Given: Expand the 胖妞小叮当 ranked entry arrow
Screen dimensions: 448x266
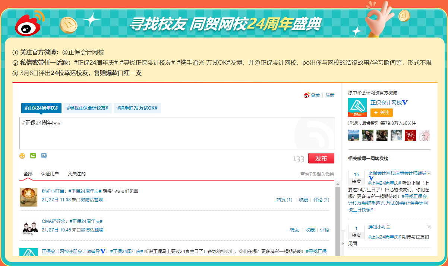Looking at the screenshot, I should (x=429, y=227).
